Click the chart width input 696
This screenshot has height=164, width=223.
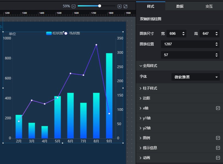[x=176, y=34]
